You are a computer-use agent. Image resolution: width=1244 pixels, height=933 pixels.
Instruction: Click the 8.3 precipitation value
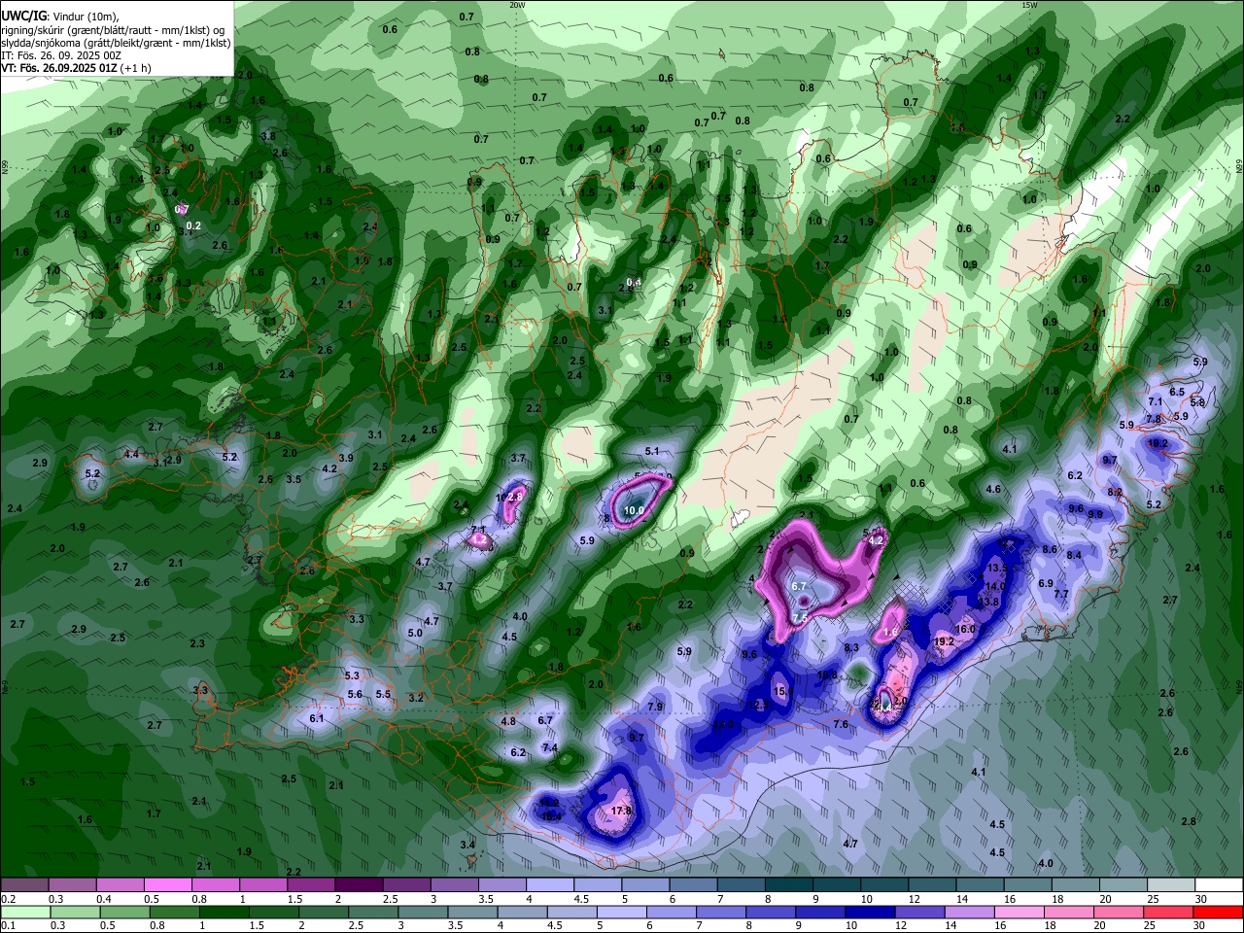click(x=851, y=647)
